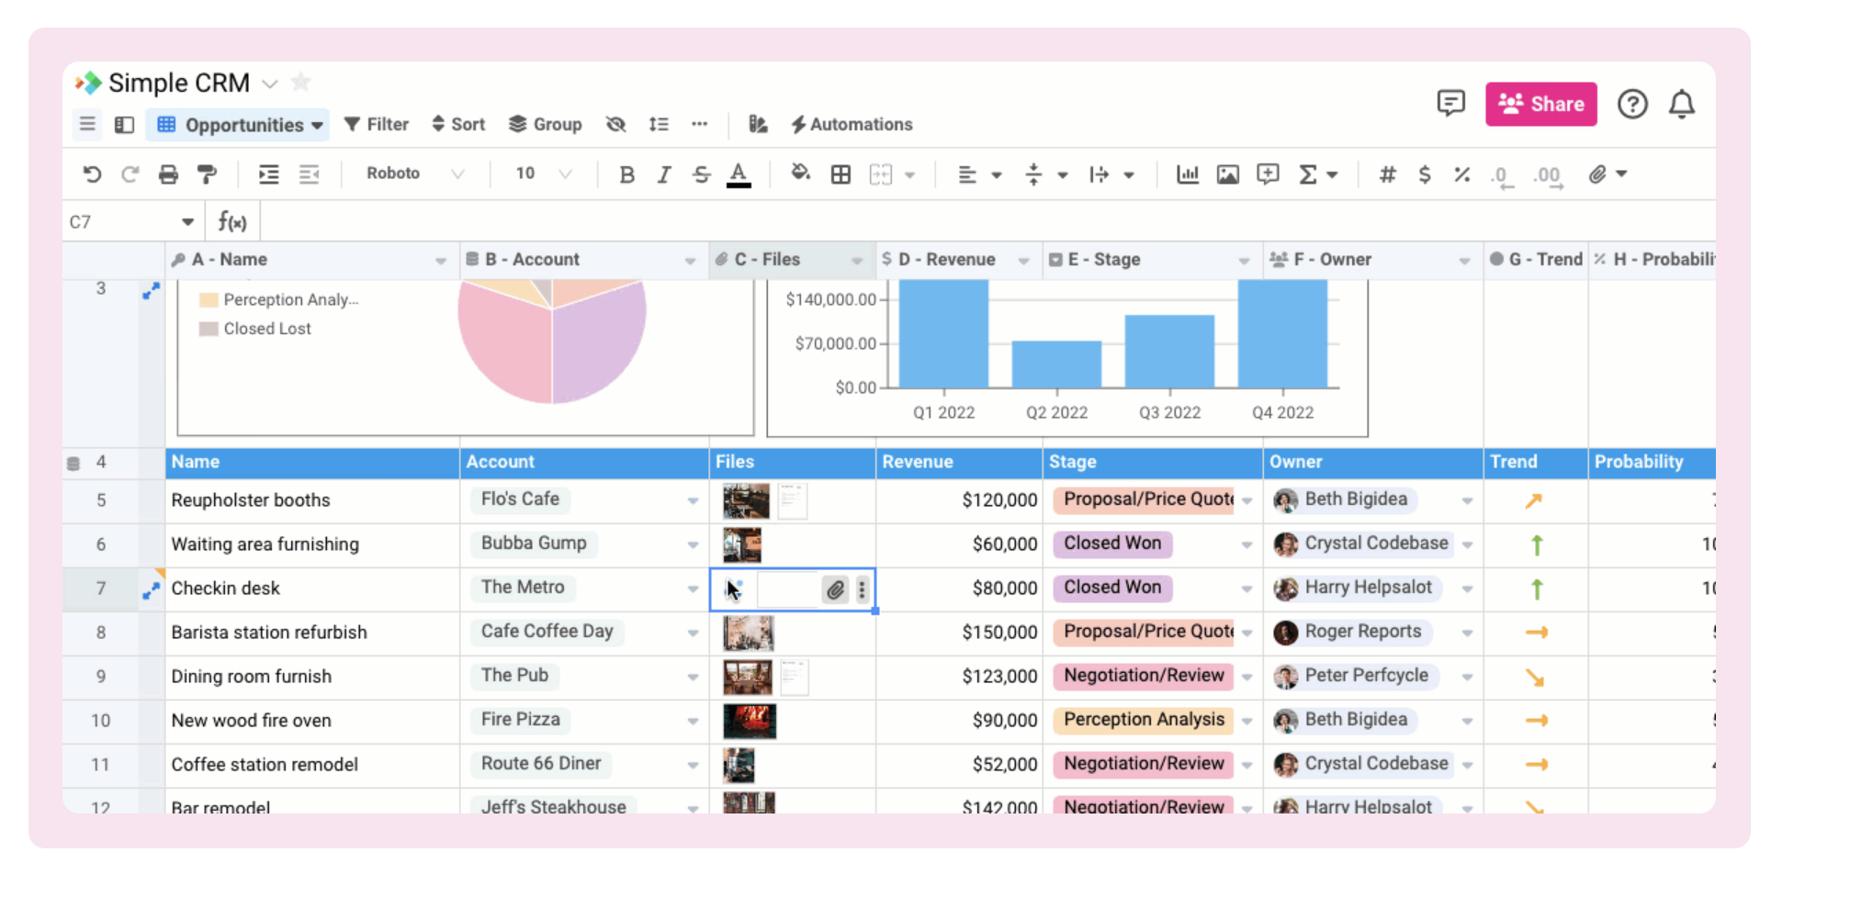Click the attachment paperclip in toolbar
Image resolution: width=1850 pixels, height=920 pixels.
point(1598,174)
